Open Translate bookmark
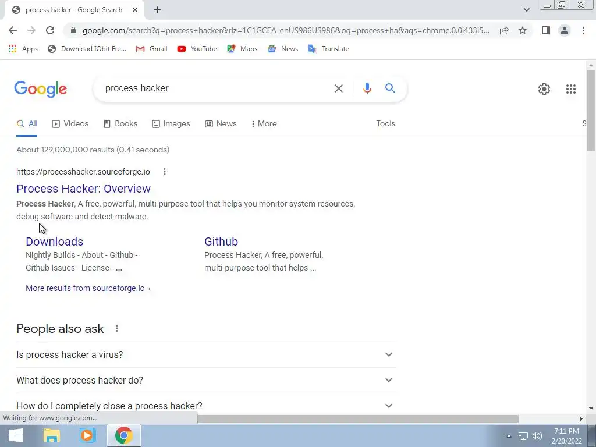The height and width of the screenshot is (447, 596). [328, 49]
